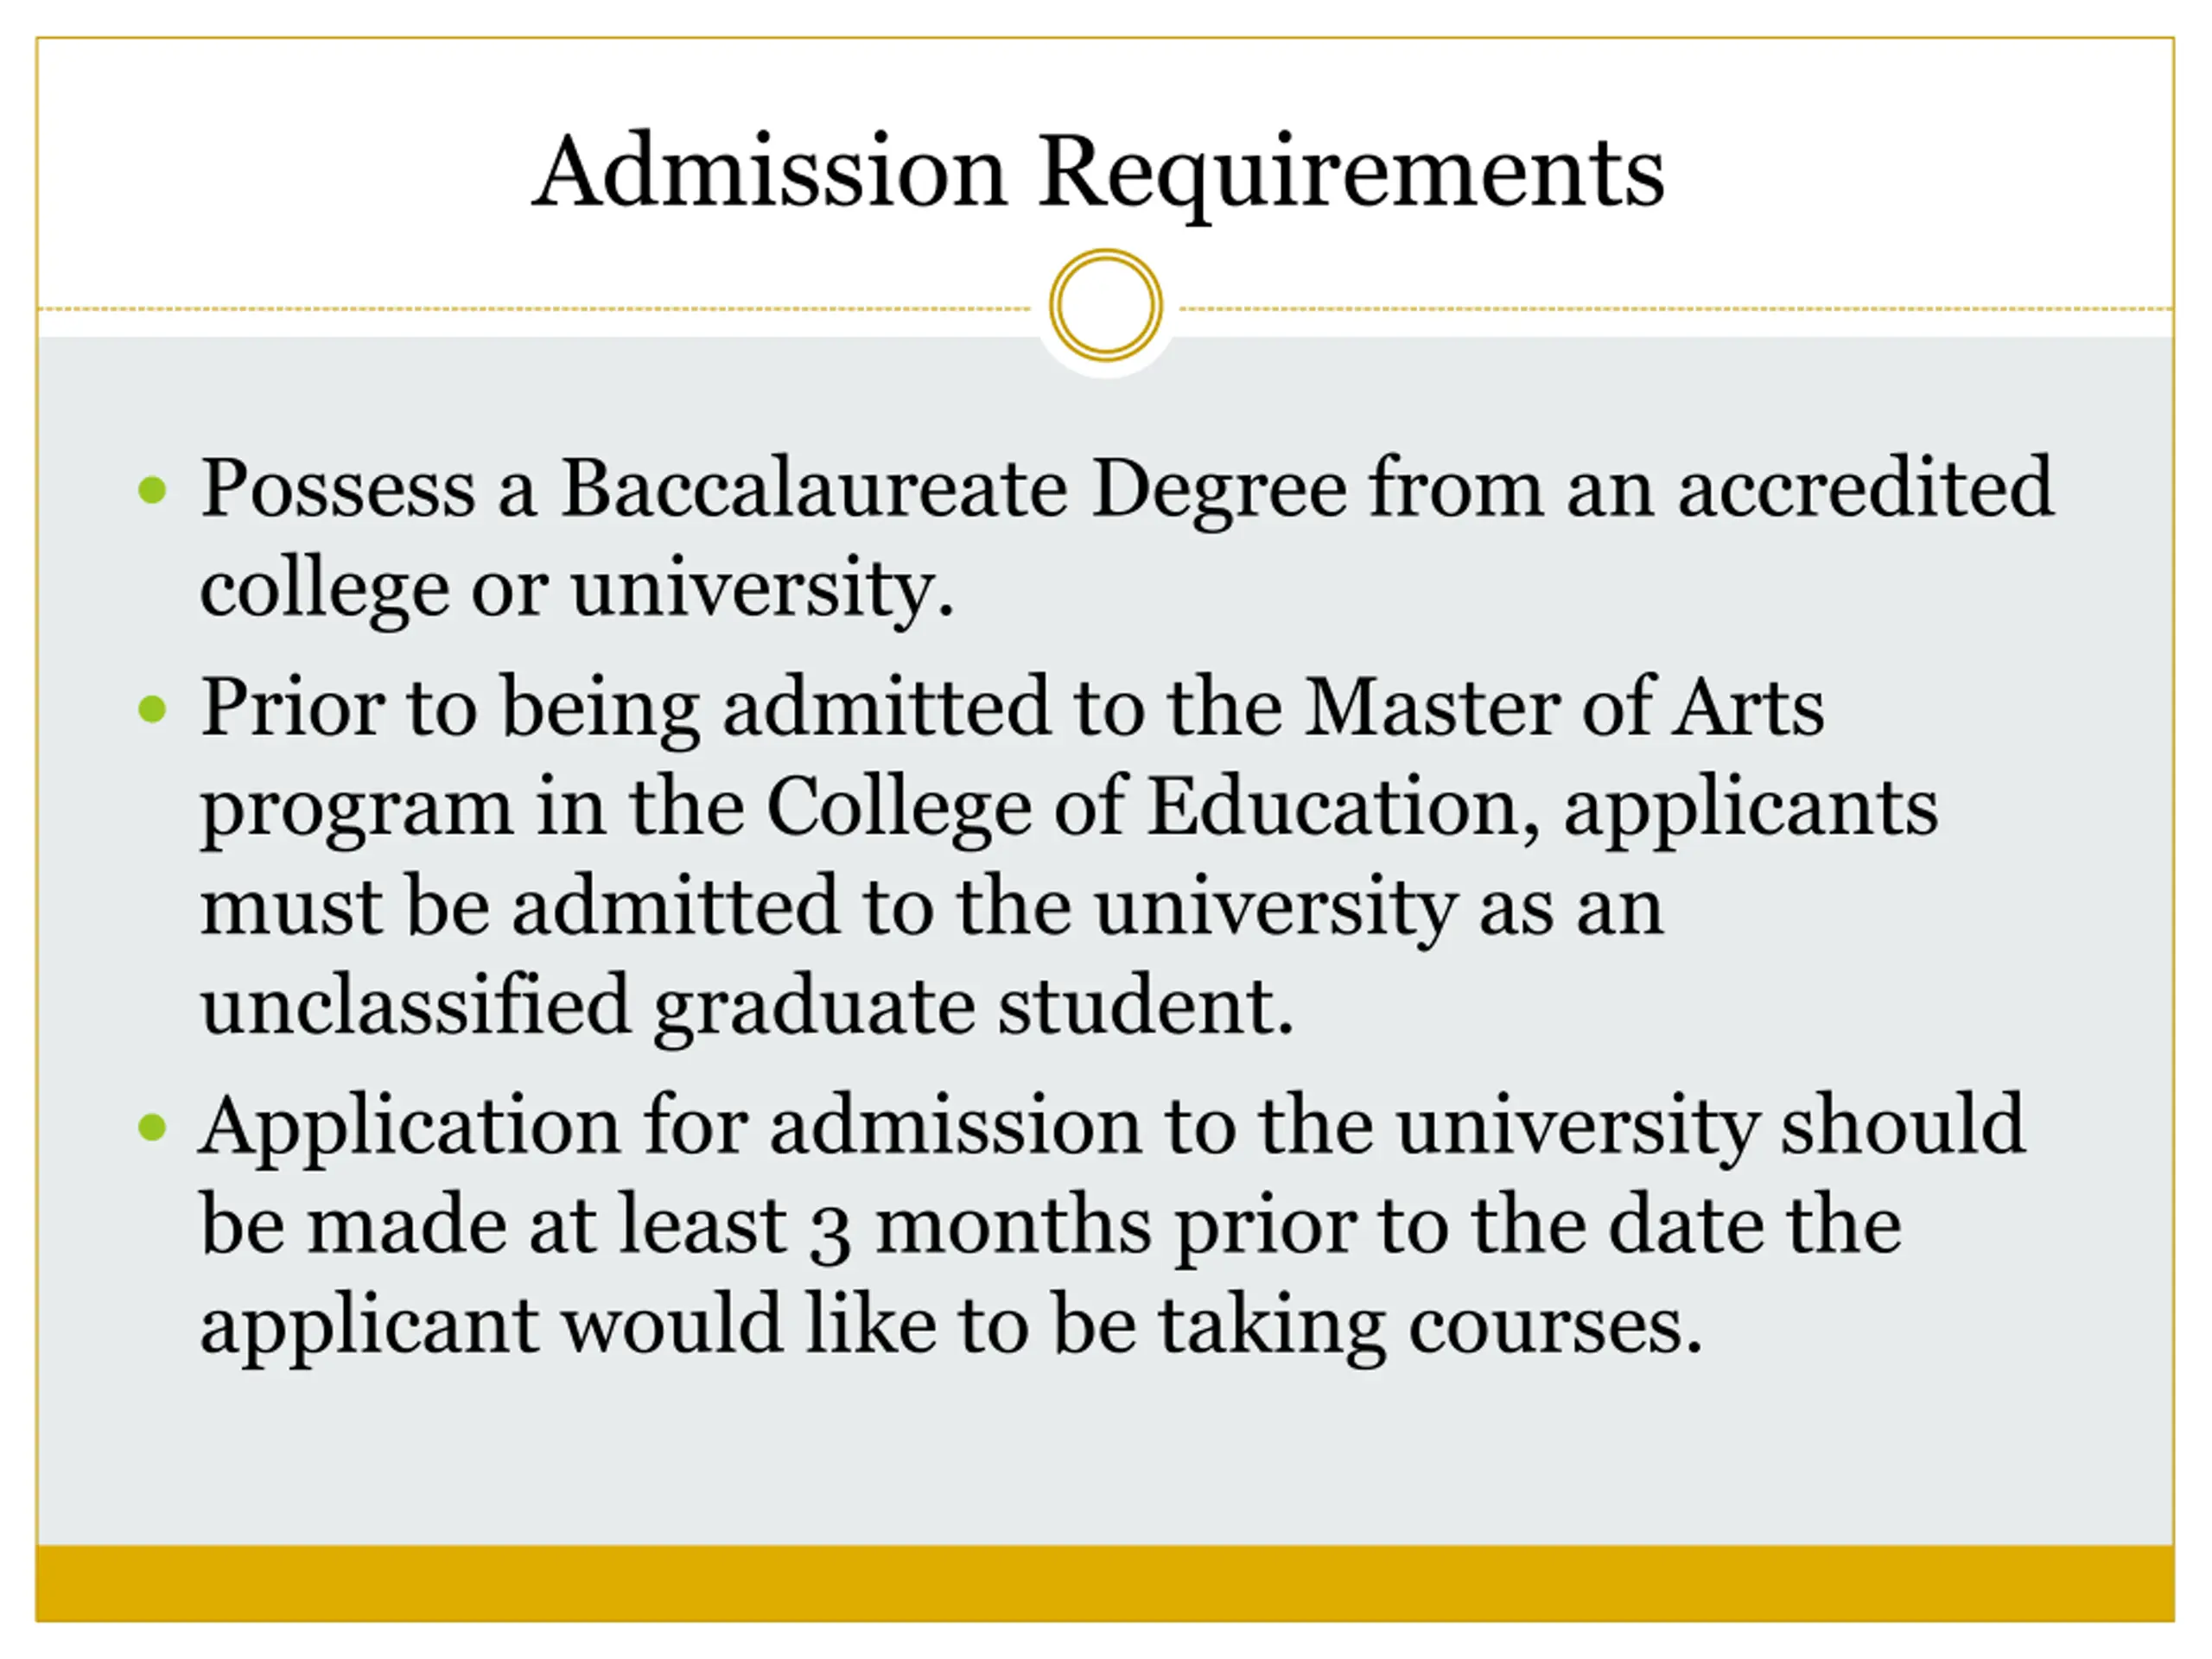Click the words 'taking courses.'
Viewport: 2212px width, 1659px height.
1430,1327
